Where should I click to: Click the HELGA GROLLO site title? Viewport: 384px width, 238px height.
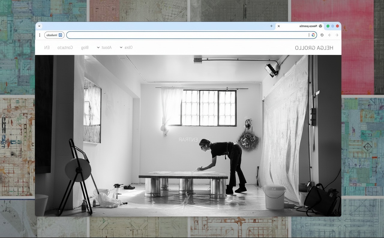pyautogui.click(x=314, y=48)
